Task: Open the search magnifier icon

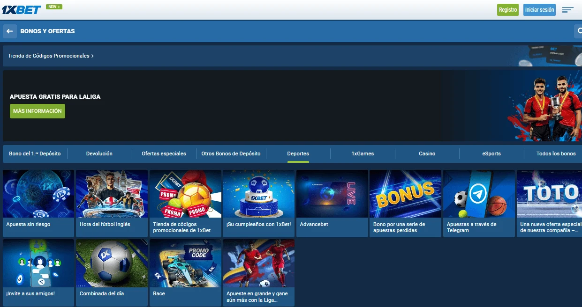Action: 578,31
